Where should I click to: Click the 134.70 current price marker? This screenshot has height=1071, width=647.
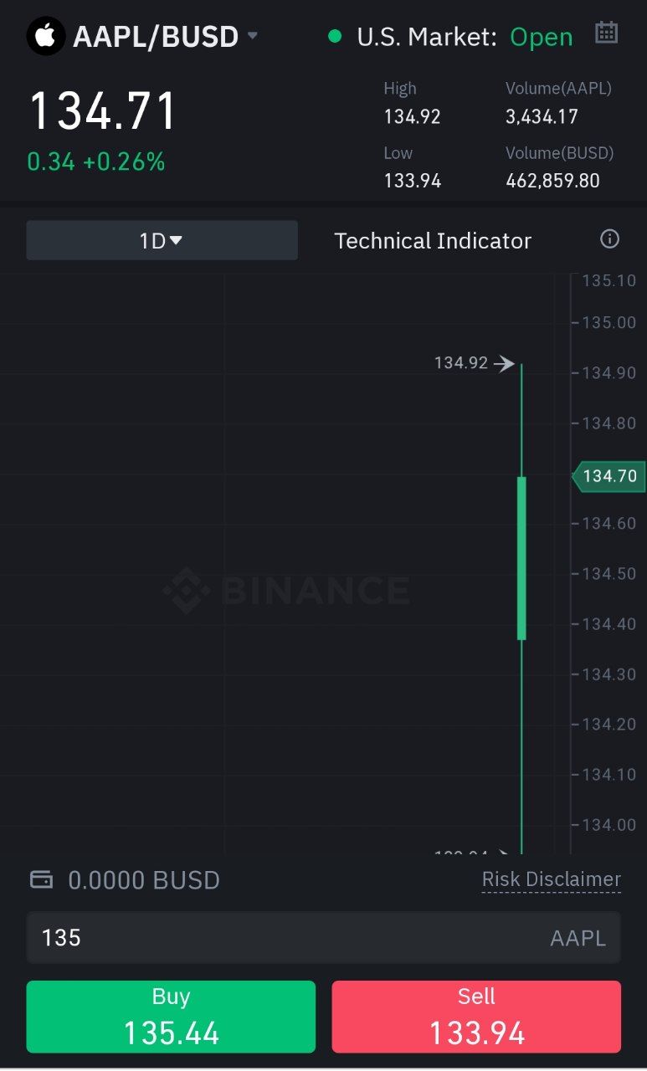[608, 476]
